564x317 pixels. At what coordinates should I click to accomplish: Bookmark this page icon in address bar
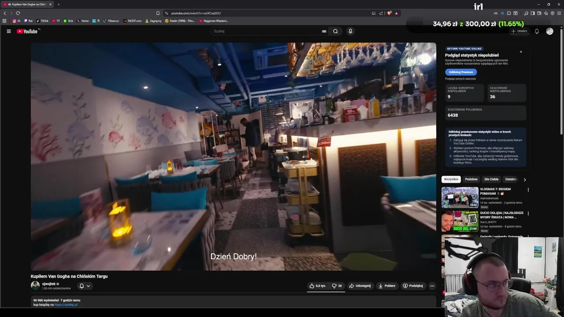[x=158, y=13]
